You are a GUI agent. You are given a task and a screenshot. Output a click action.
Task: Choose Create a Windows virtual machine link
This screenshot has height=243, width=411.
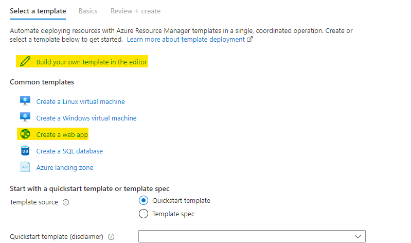pos(86,118)
